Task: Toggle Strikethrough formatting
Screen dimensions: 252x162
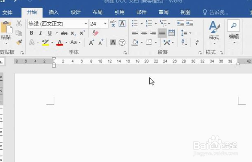Action: pyautogui.click(x=64, y=33)
